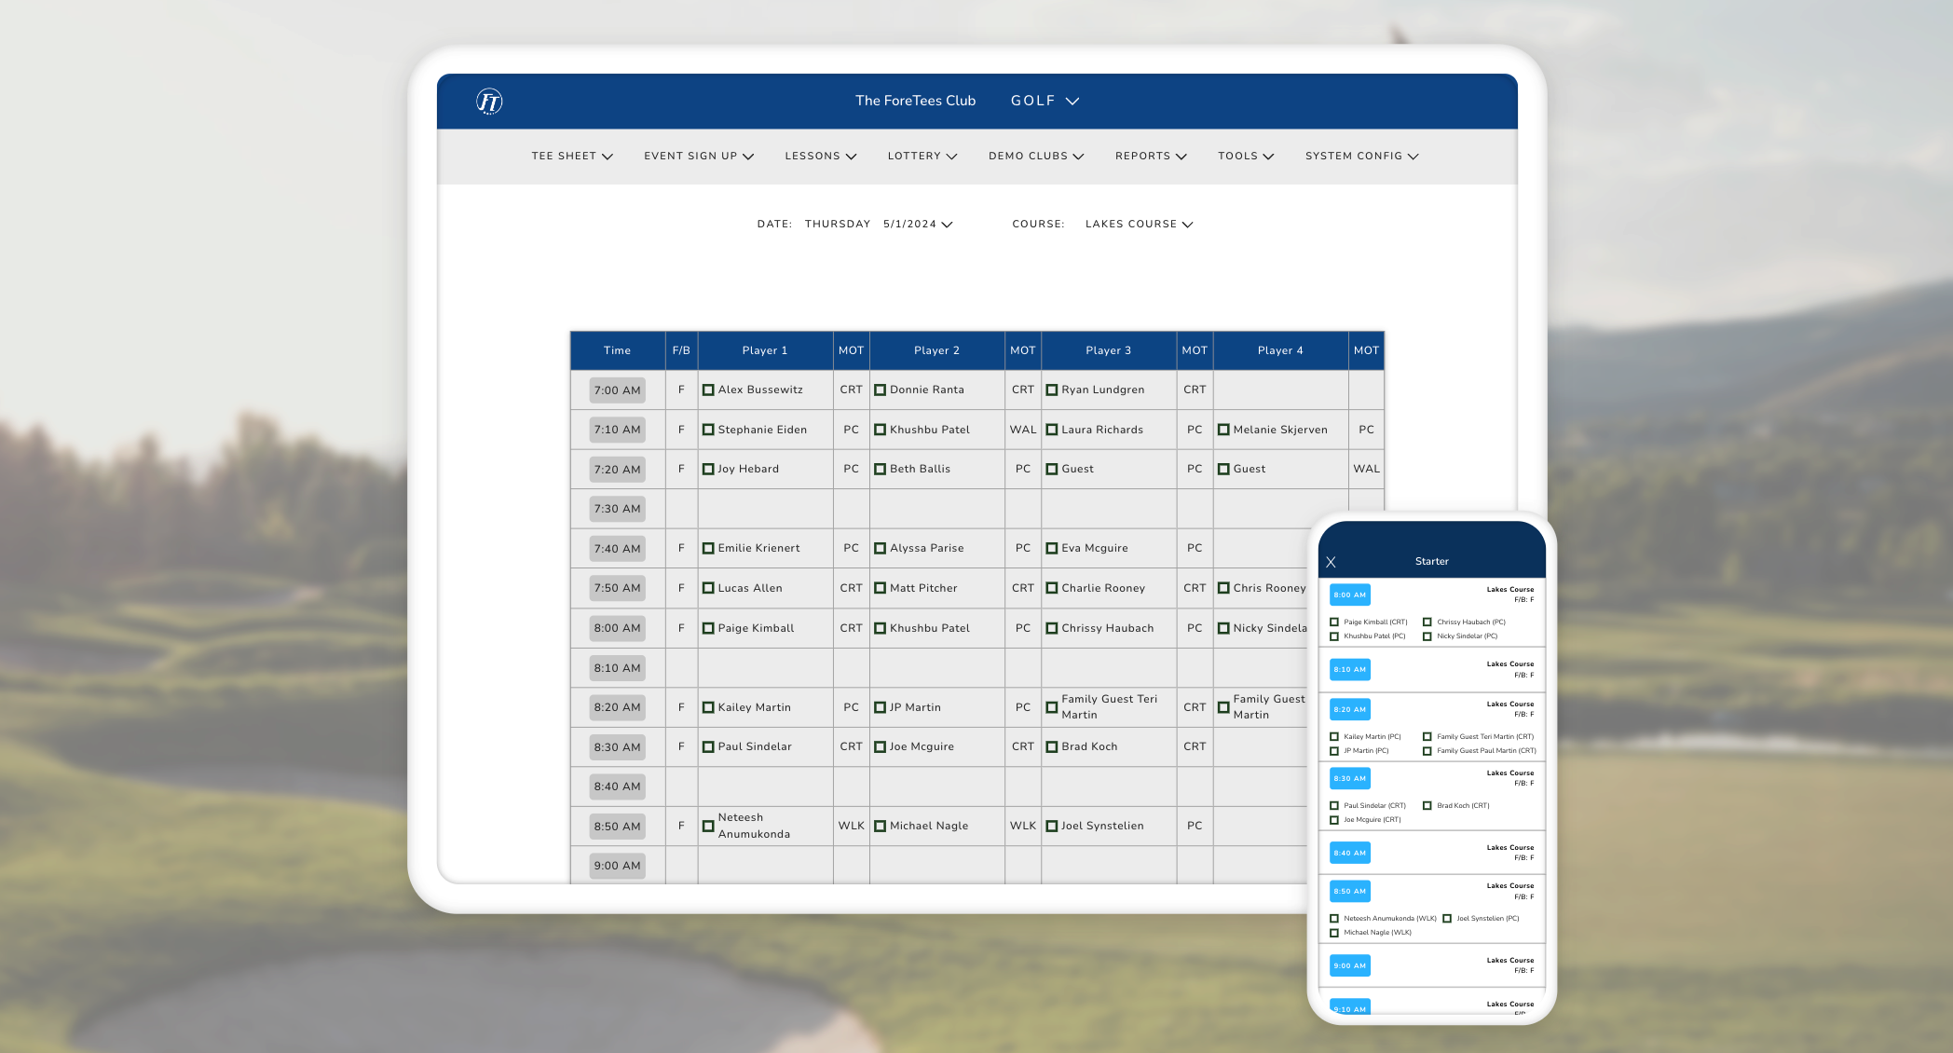Expand the LOTTERY menu chevron
The height and width of the screenshot is (1053, 1953).
(951, 157)
